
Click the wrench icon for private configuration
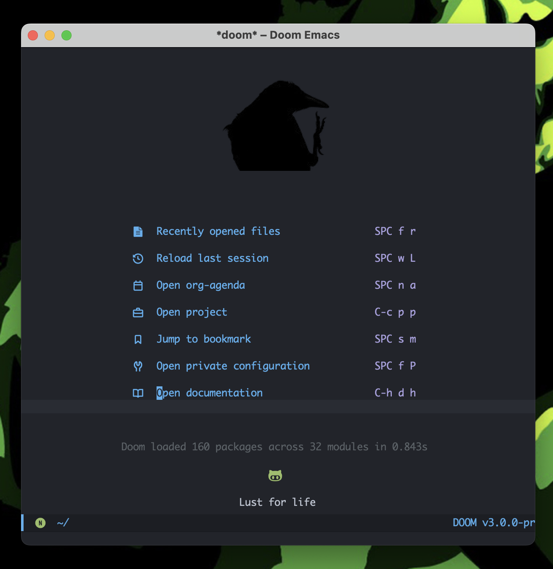point(138,366)
